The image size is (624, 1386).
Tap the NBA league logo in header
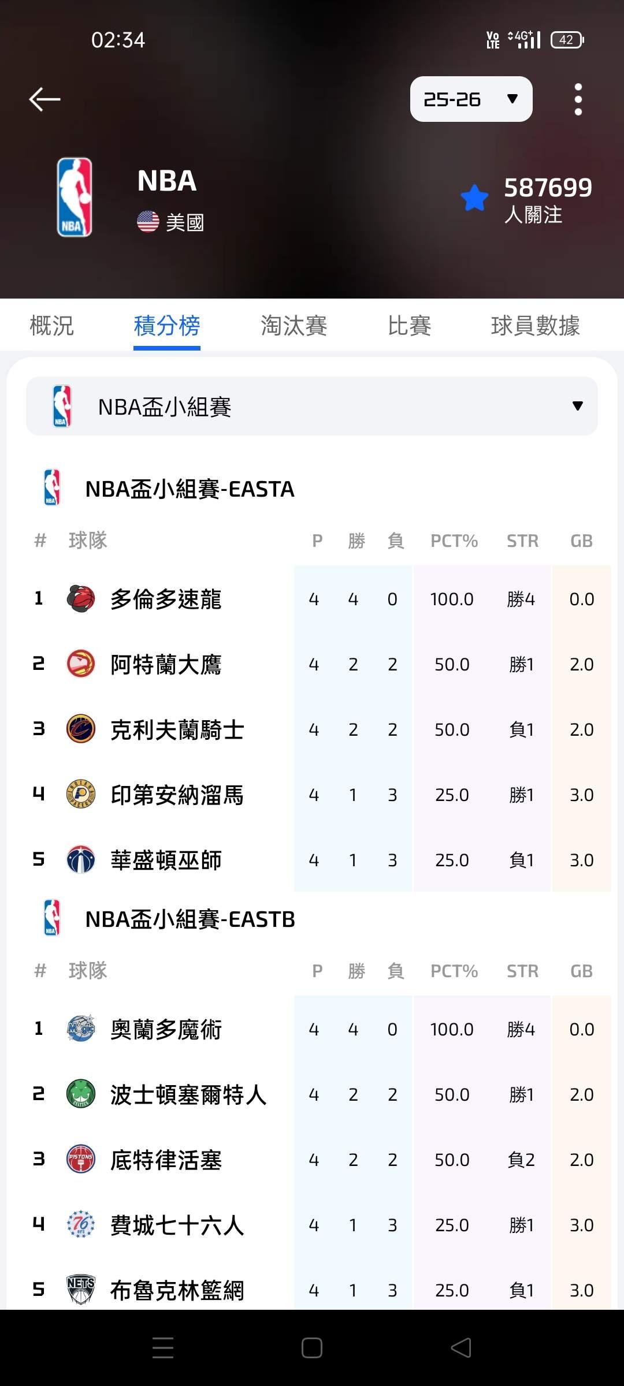point(75,198)
